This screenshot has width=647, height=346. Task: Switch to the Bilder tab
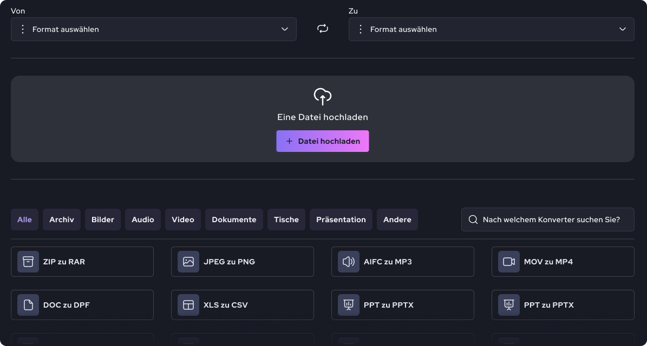point(103,219)
